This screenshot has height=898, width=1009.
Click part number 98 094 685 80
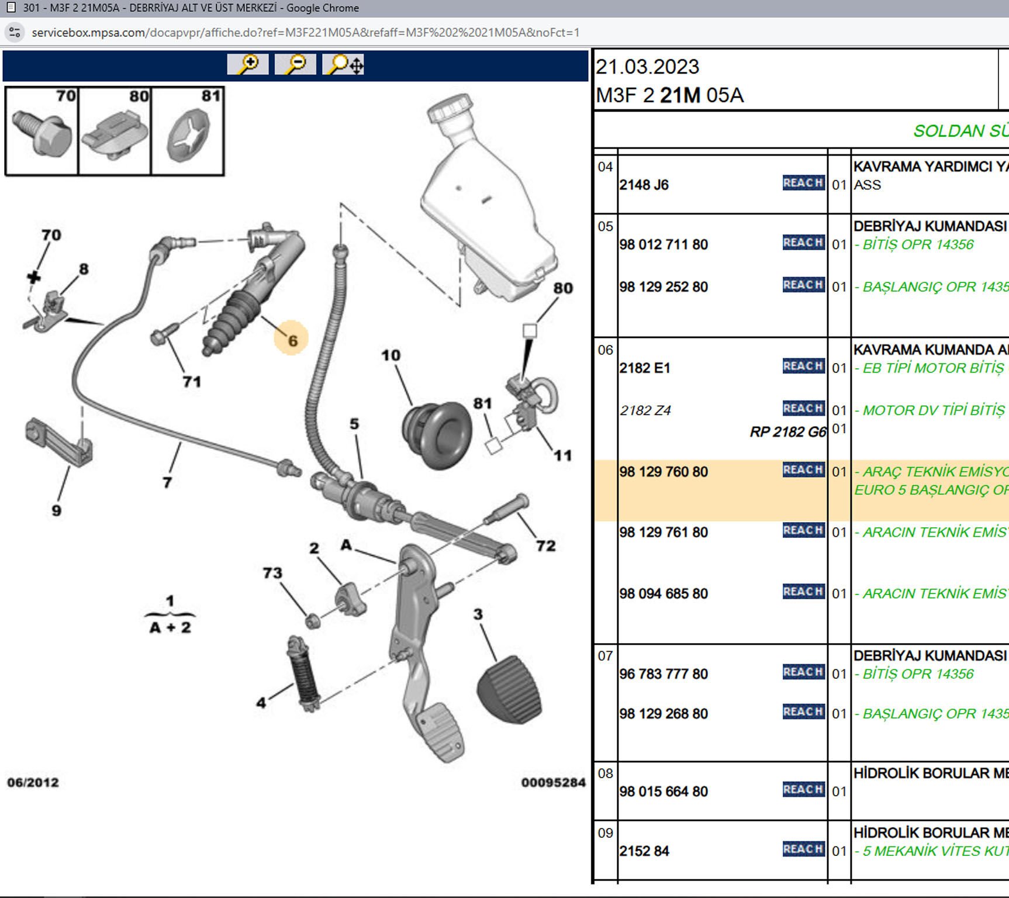tap(664, 593)
